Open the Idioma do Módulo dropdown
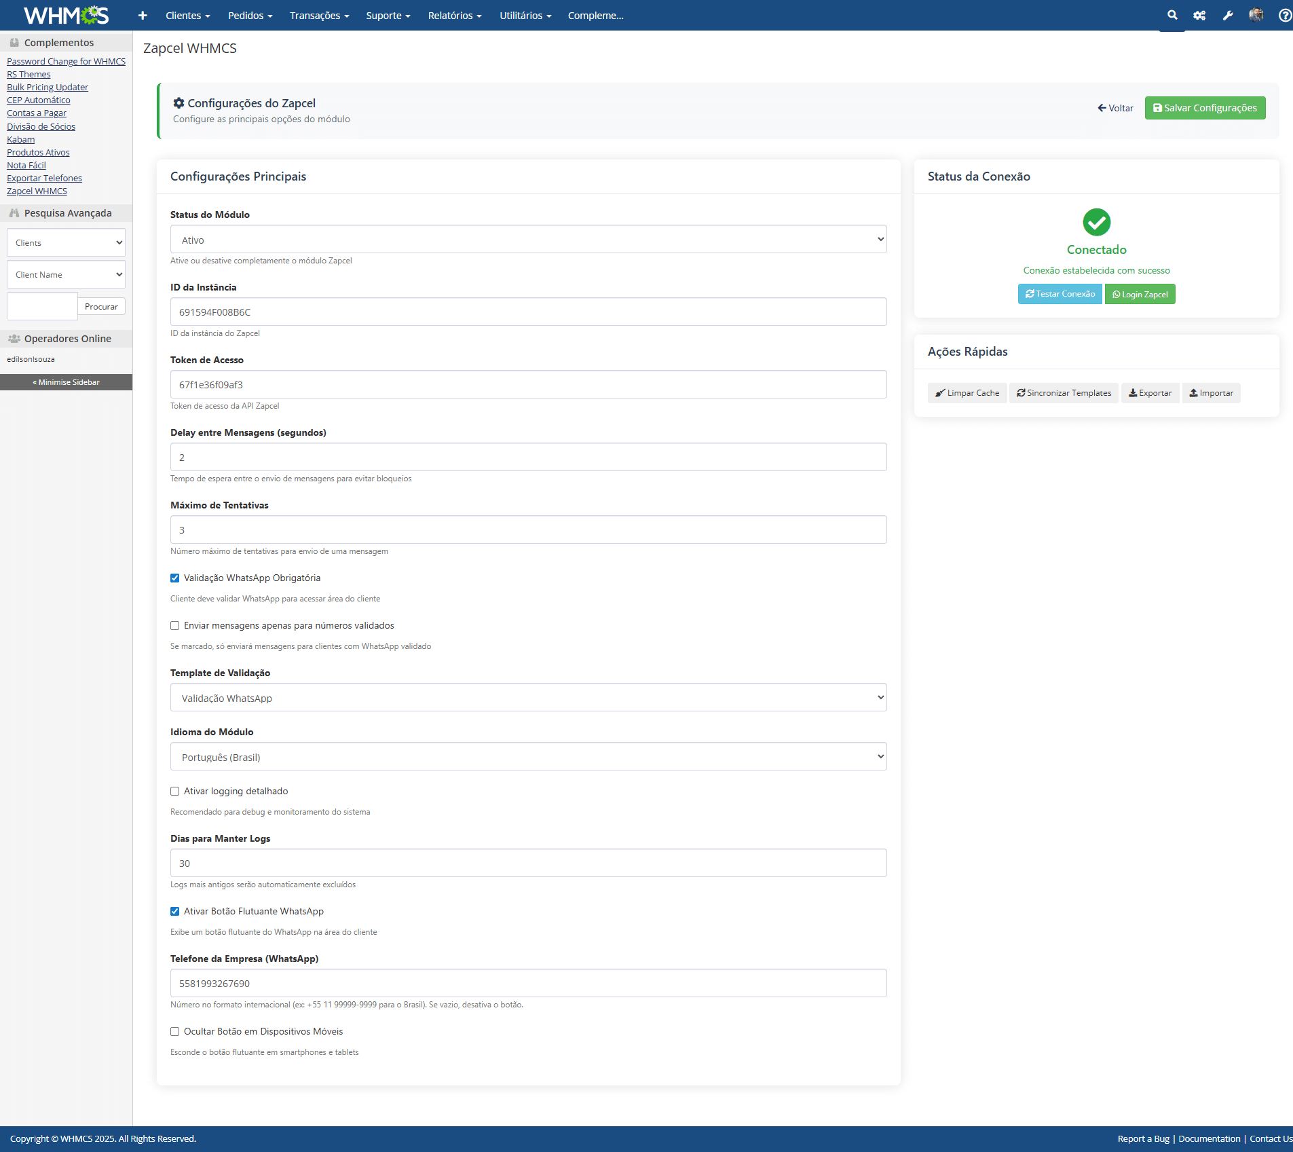Viewport: 1293px width, 1152px height. pyautogui.click(x=528, y=757)
